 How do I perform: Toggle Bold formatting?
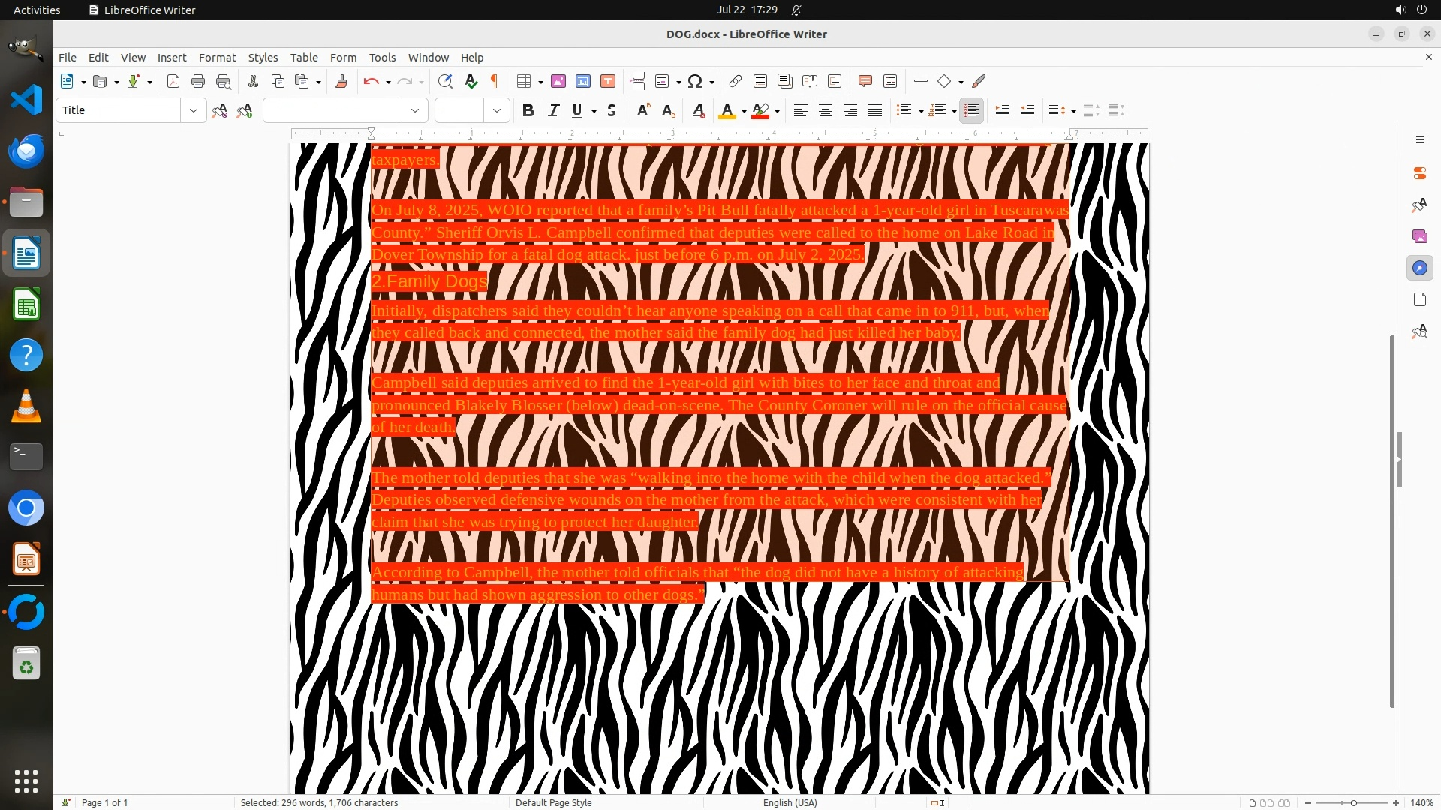pos(528,111)
